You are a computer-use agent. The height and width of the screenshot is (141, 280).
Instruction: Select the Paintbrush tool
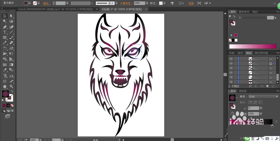pos(11,38)
